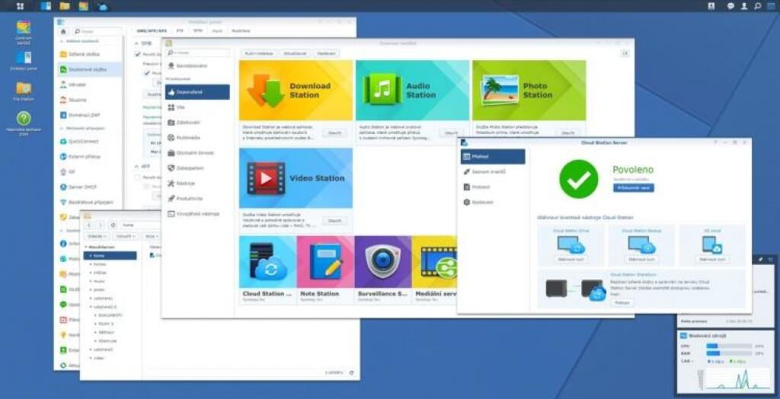Select Multimédia category in Package Center
This screenshot has width=780, height=399.
click(197, 137)
